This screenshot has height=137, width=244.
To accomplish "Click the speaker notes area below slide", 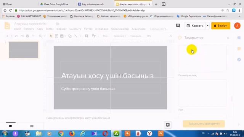I will pos(78,118).
